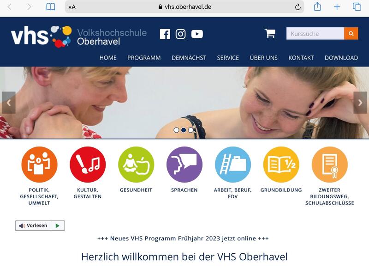Viewport: 369px width, 269px height.
Task: Open the Politik, Gesellschaft, Umwelt category icon
Action: click(39, 165)
